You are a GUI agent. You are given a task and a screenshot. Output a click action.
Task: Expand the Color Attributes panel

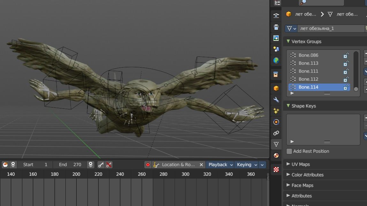tap(307, 175)
